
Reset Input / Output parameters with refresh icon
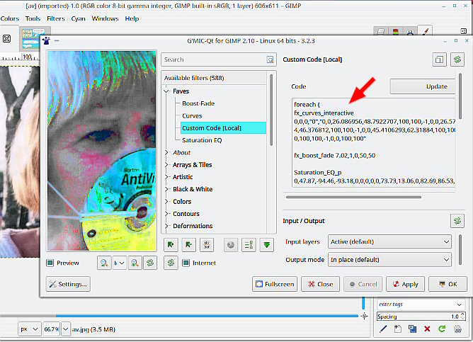pos(457,220)
